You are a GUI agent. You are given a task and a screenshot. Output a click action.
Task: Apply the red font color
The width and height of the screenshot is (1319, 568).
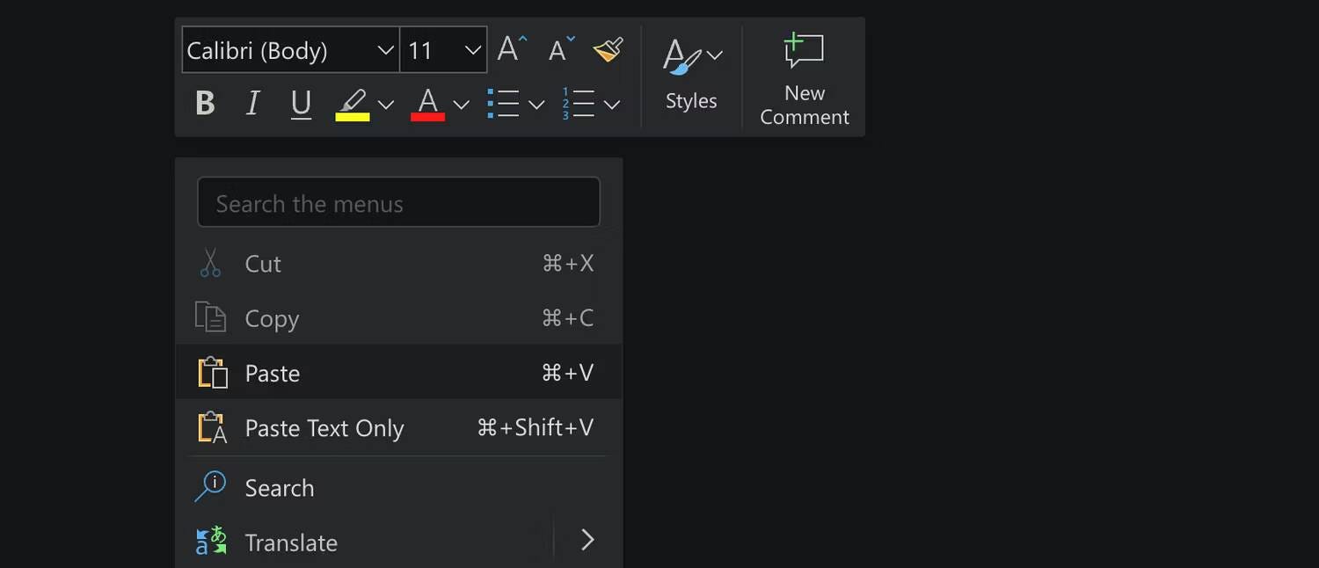[427, 103]
